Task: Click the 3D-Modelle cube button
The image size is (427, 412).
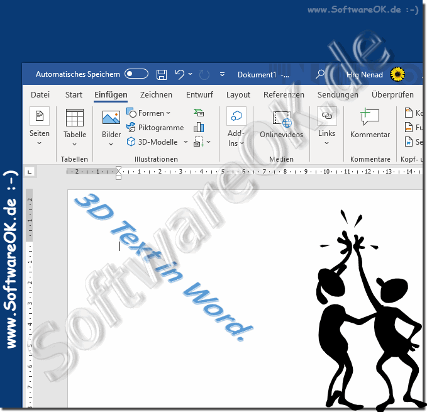Action: [x=152, y=142]
